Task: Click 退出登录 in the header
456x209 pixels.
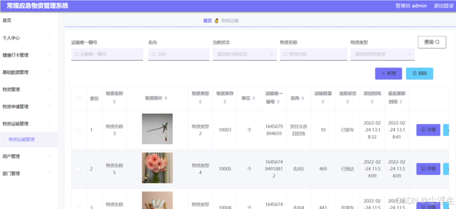Action: click(443, 6)
